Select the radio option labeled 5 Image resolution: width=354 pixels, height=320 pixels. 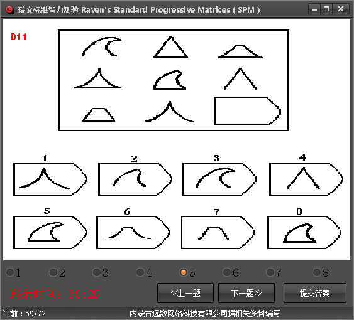[x=184, y=272]
